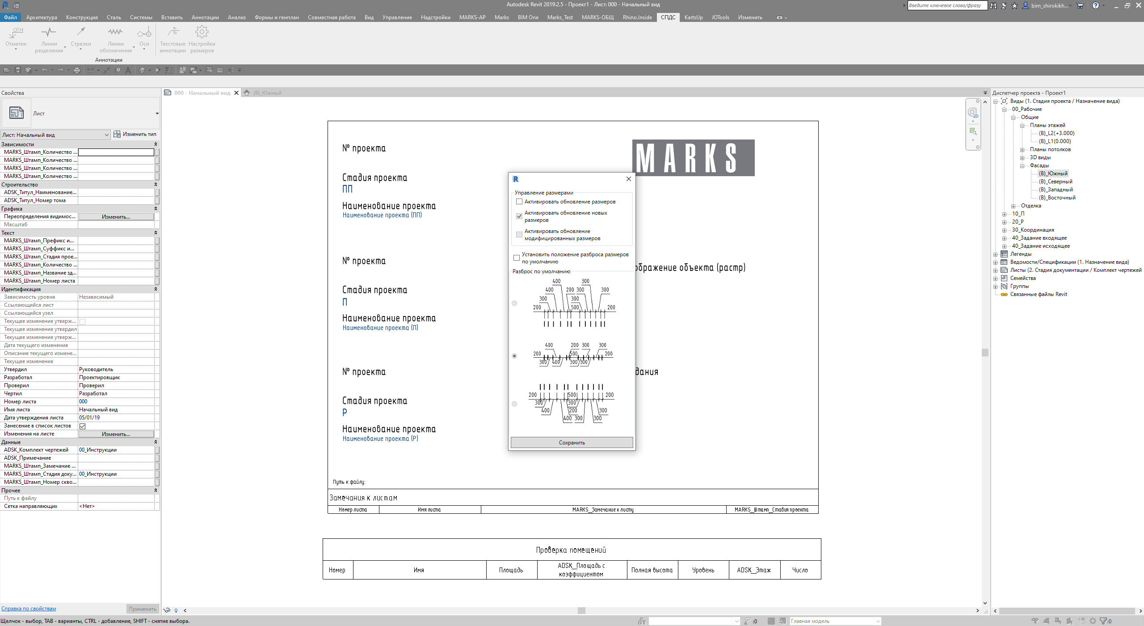Screen dimensions: 1144x626
Task: Open the Справка по свойствам link
Action: click(29, 609)
